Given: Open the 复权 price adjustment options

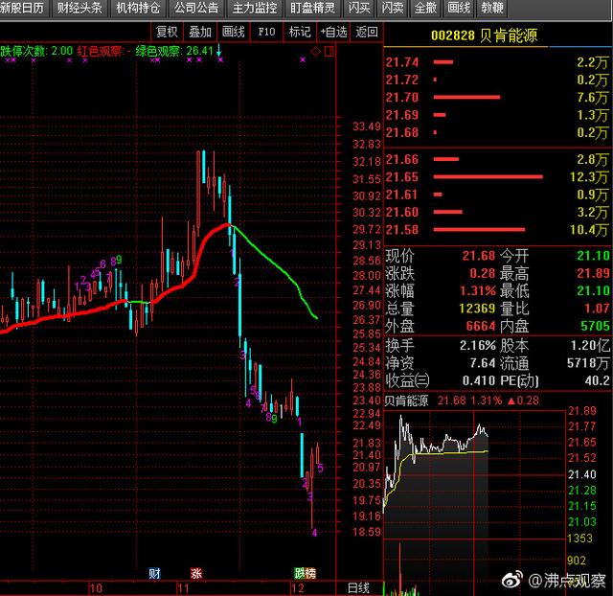Looking at the screenshot, I should point(167,32).
